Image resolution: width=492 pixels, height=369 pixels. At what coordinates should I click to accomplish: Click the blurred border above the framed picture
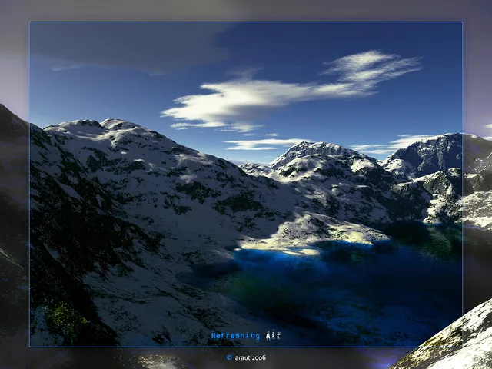[246, 11]
